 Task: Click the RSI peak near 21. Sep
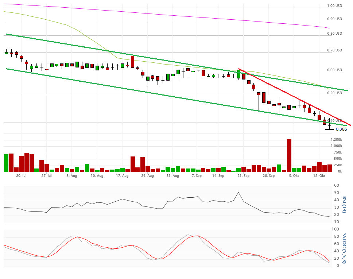238,193
